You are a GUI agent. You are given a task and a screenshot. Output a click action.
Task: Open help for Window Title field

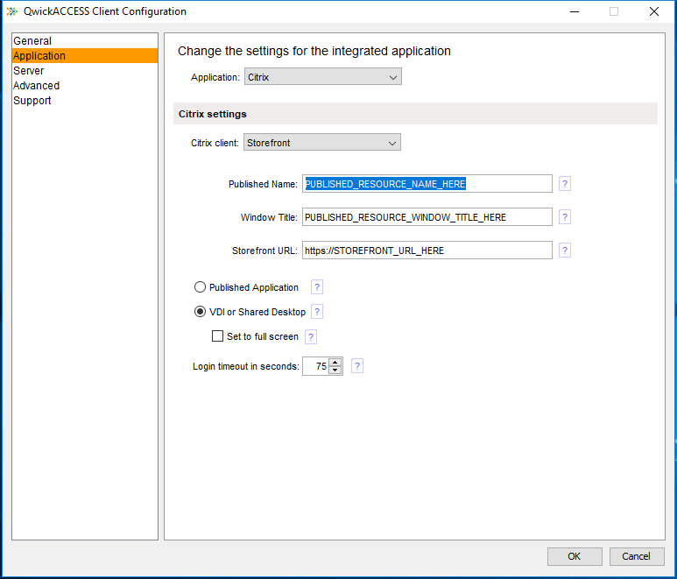(564, 217)
